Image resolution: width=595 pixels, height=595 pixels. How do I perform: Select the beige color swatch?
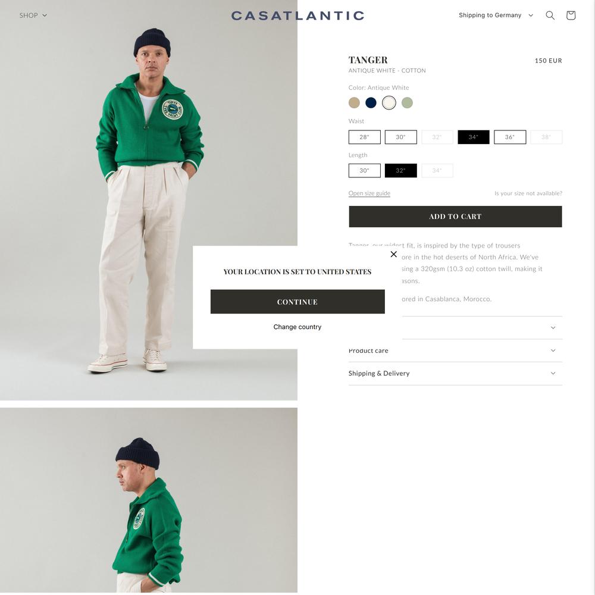click(x=354, y=103)
